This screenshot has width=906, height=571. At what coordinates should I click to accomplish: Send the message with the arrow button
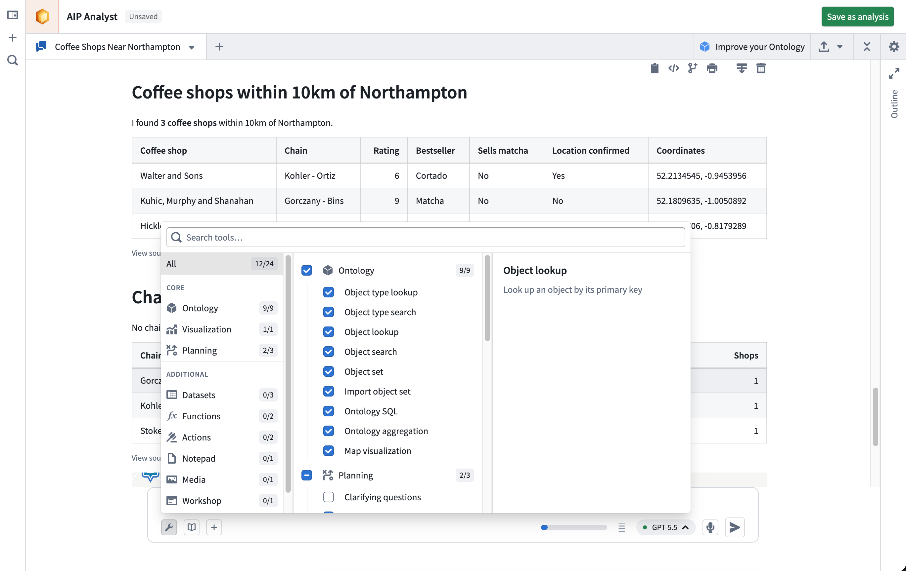pos(735,527)
